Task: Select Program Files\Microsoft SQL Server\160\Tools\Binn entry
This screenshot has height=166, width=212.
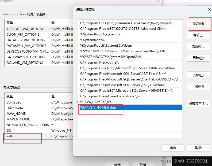Action: 130,74
